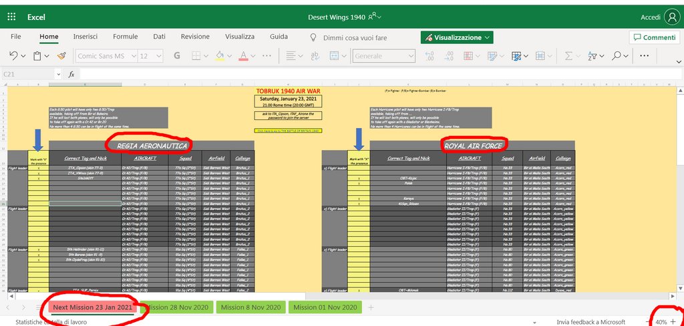Click the lightbulb Tell Me icon

tap(313, 37)
